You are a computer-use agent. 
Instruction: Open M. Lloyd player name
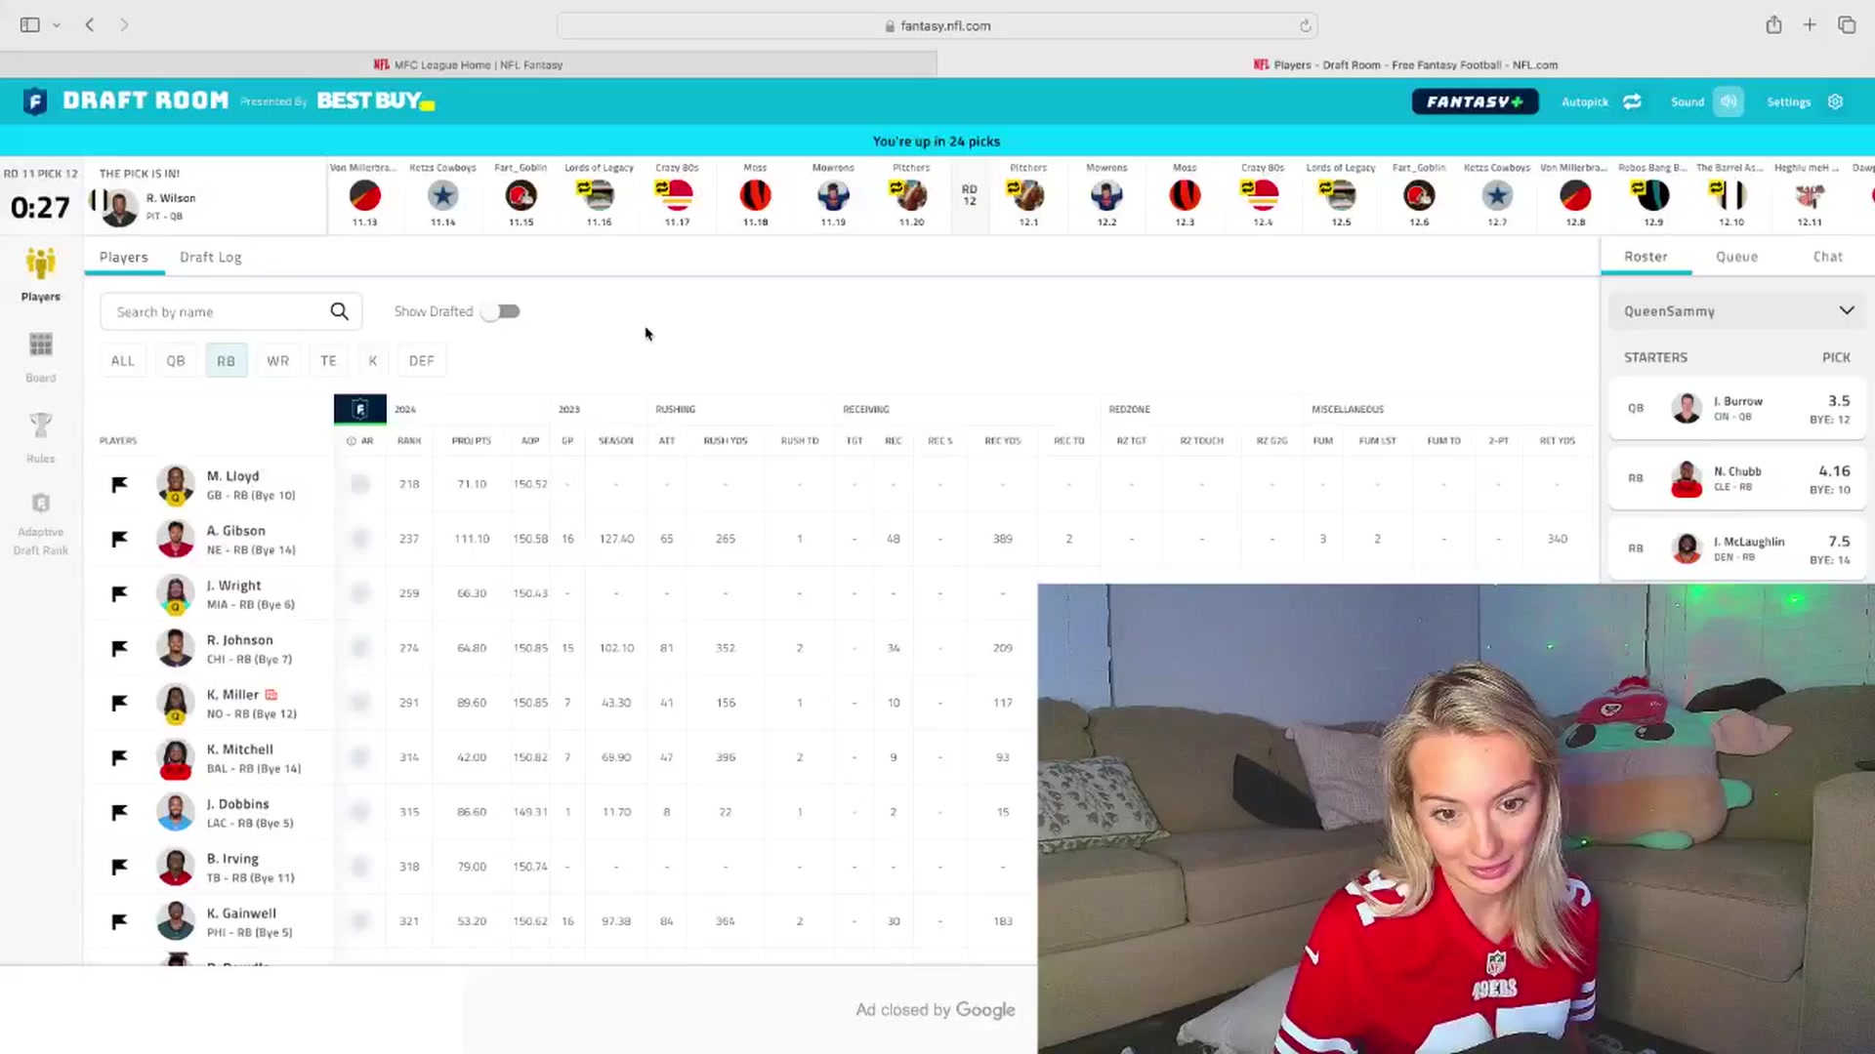[232, 476]
